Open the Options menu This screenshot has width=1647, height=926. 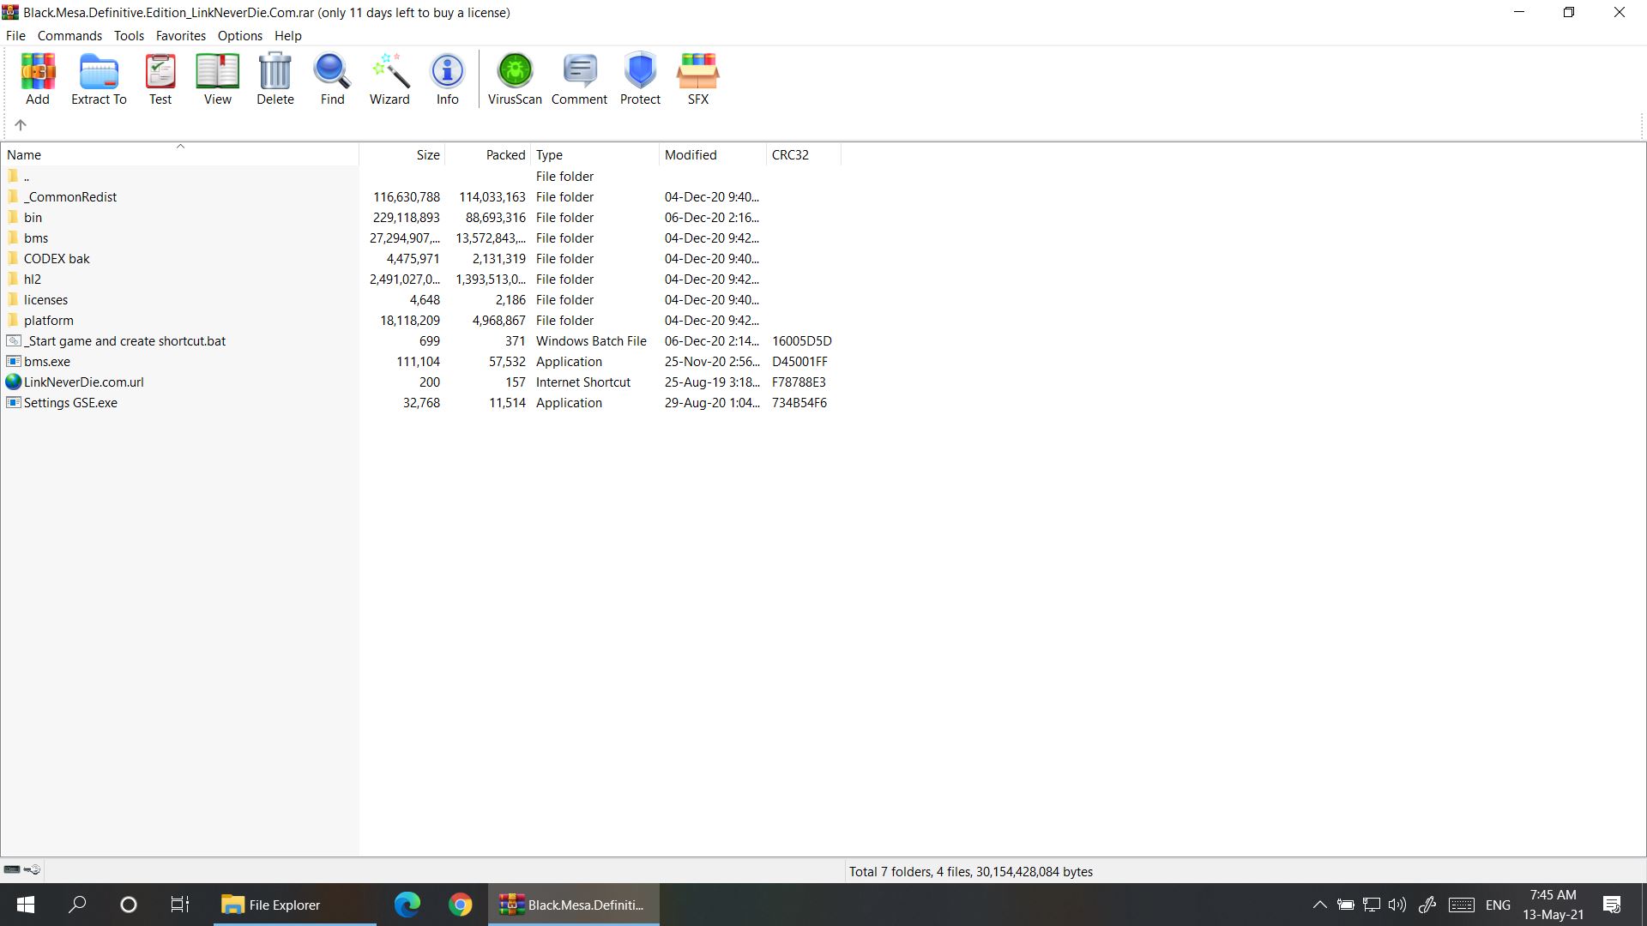click(x=240, y=35)
